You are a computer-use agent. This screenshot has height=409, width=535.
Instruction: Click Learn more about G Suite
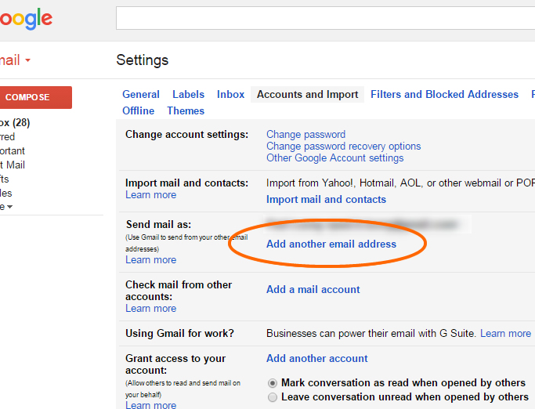506,333
